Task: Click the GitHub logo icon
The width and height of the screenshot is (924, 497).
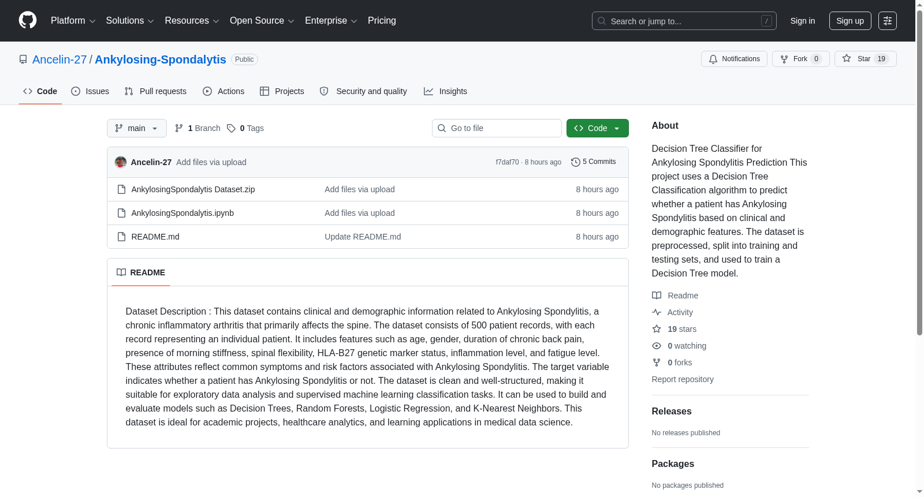Action: 28,20
